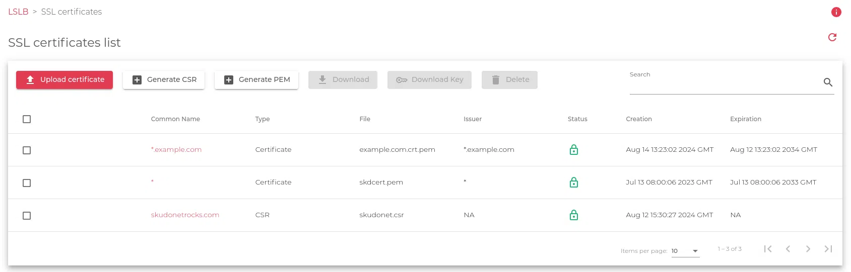Click the Generate PEM button

click(256, 80)
